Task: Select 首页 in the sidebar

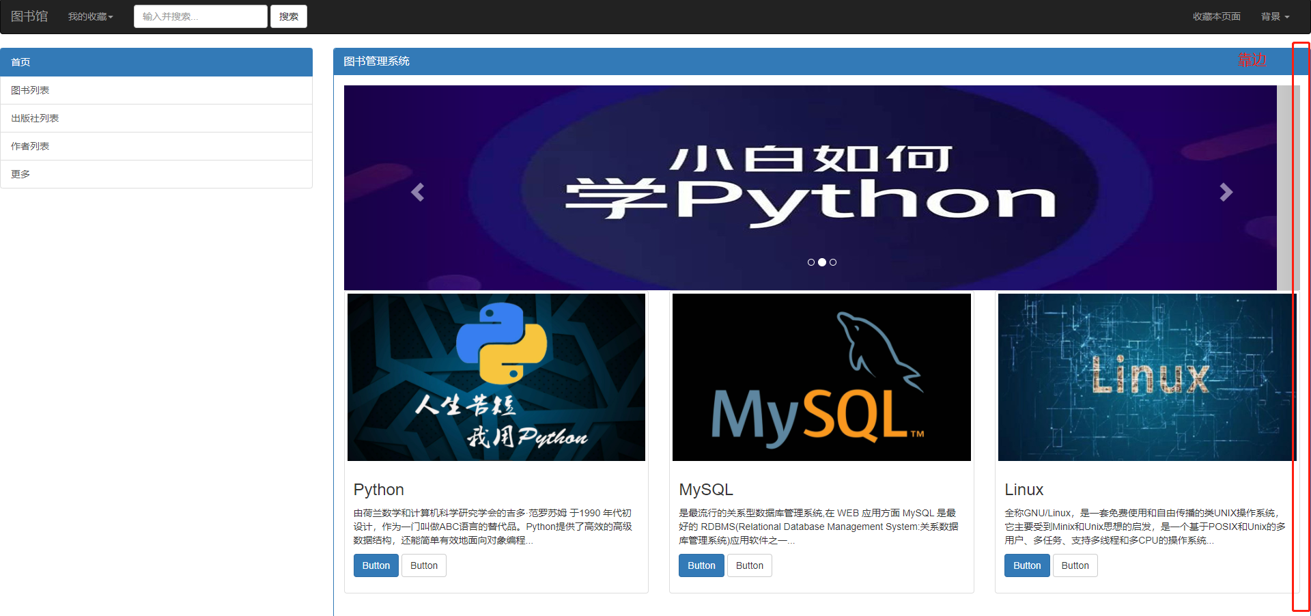Action: [156, 62]
